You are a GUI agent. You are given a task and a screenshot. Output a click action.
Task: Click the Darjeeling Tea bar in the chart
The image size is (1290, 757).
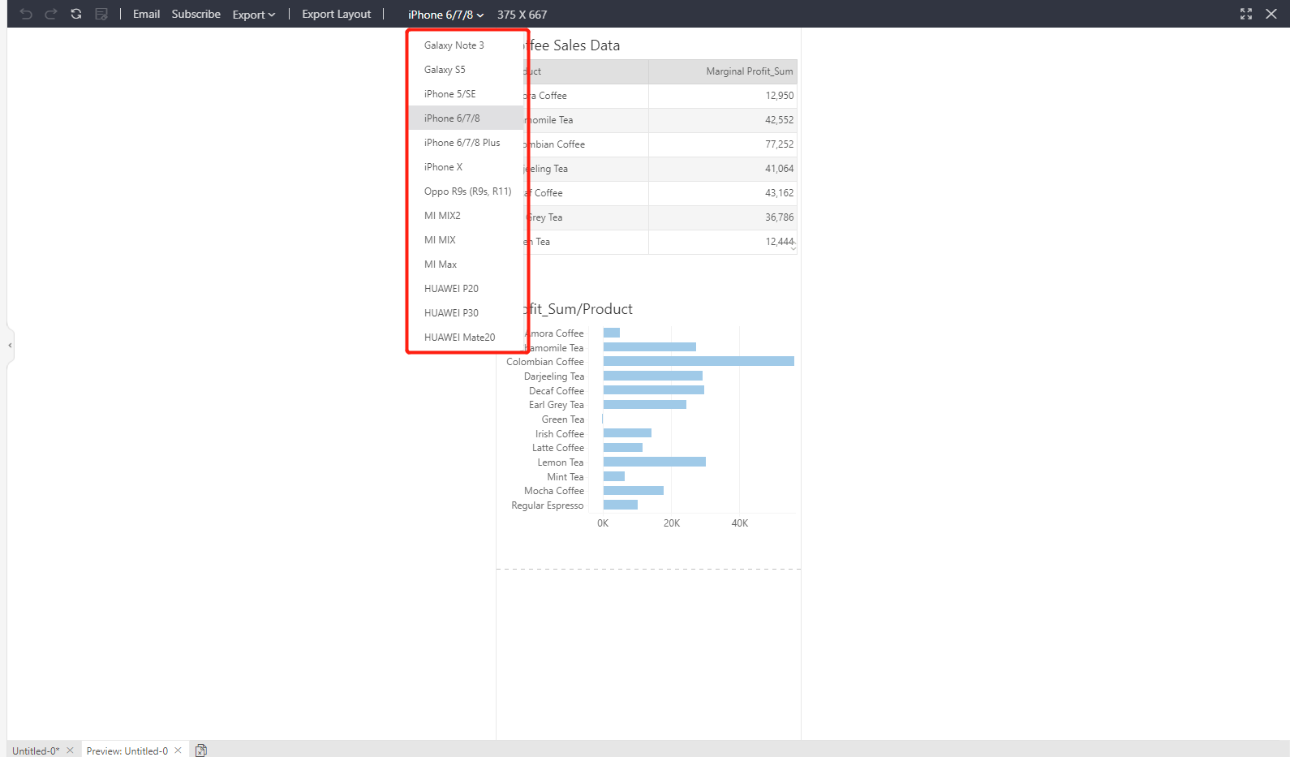pos(653,376)
